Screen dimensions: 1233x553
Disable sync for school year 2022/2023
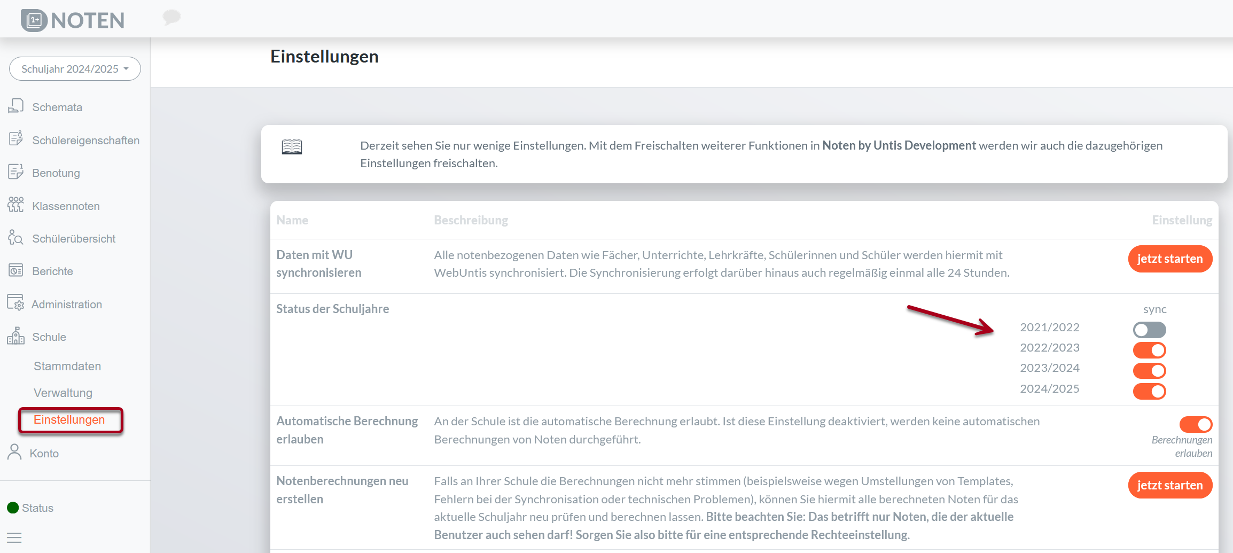point(1149,351)
